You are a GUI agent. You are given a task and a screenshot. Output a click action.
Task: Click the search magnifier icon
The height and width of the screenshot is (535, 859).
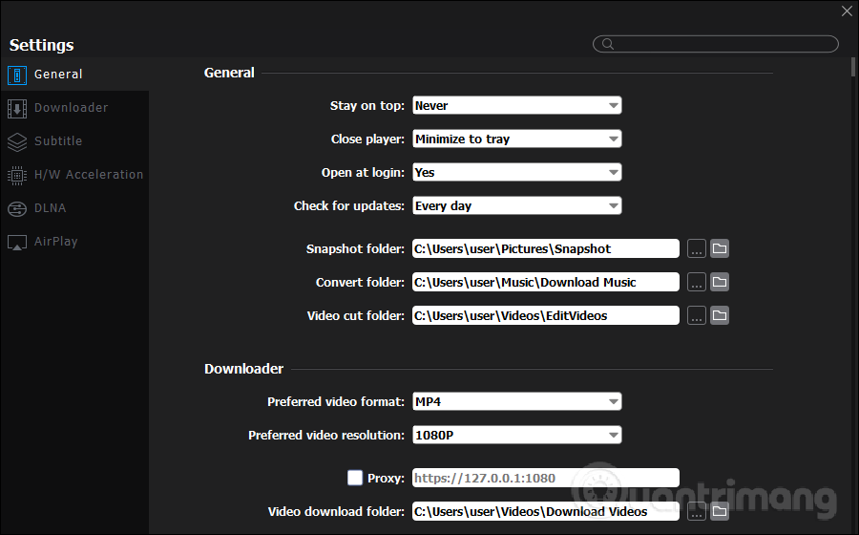click(x=608, y=44)
